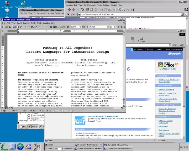Screen dimensions: 189x151
Task: Open the Undo history dropdown arrow in Word
Action: tap(42, 27)
